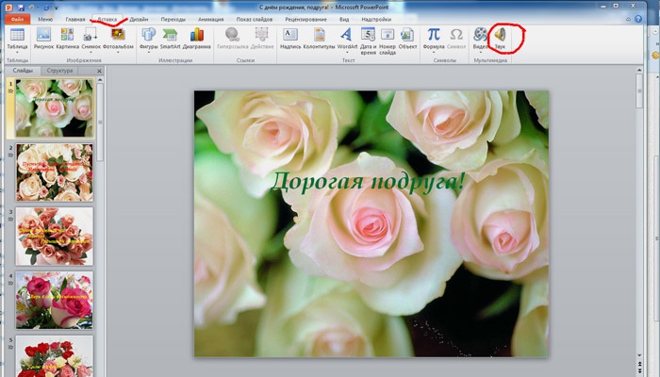Select slide 4 thumbnail in the panel
The image size is (660, 377).
[x=55, y=300]
